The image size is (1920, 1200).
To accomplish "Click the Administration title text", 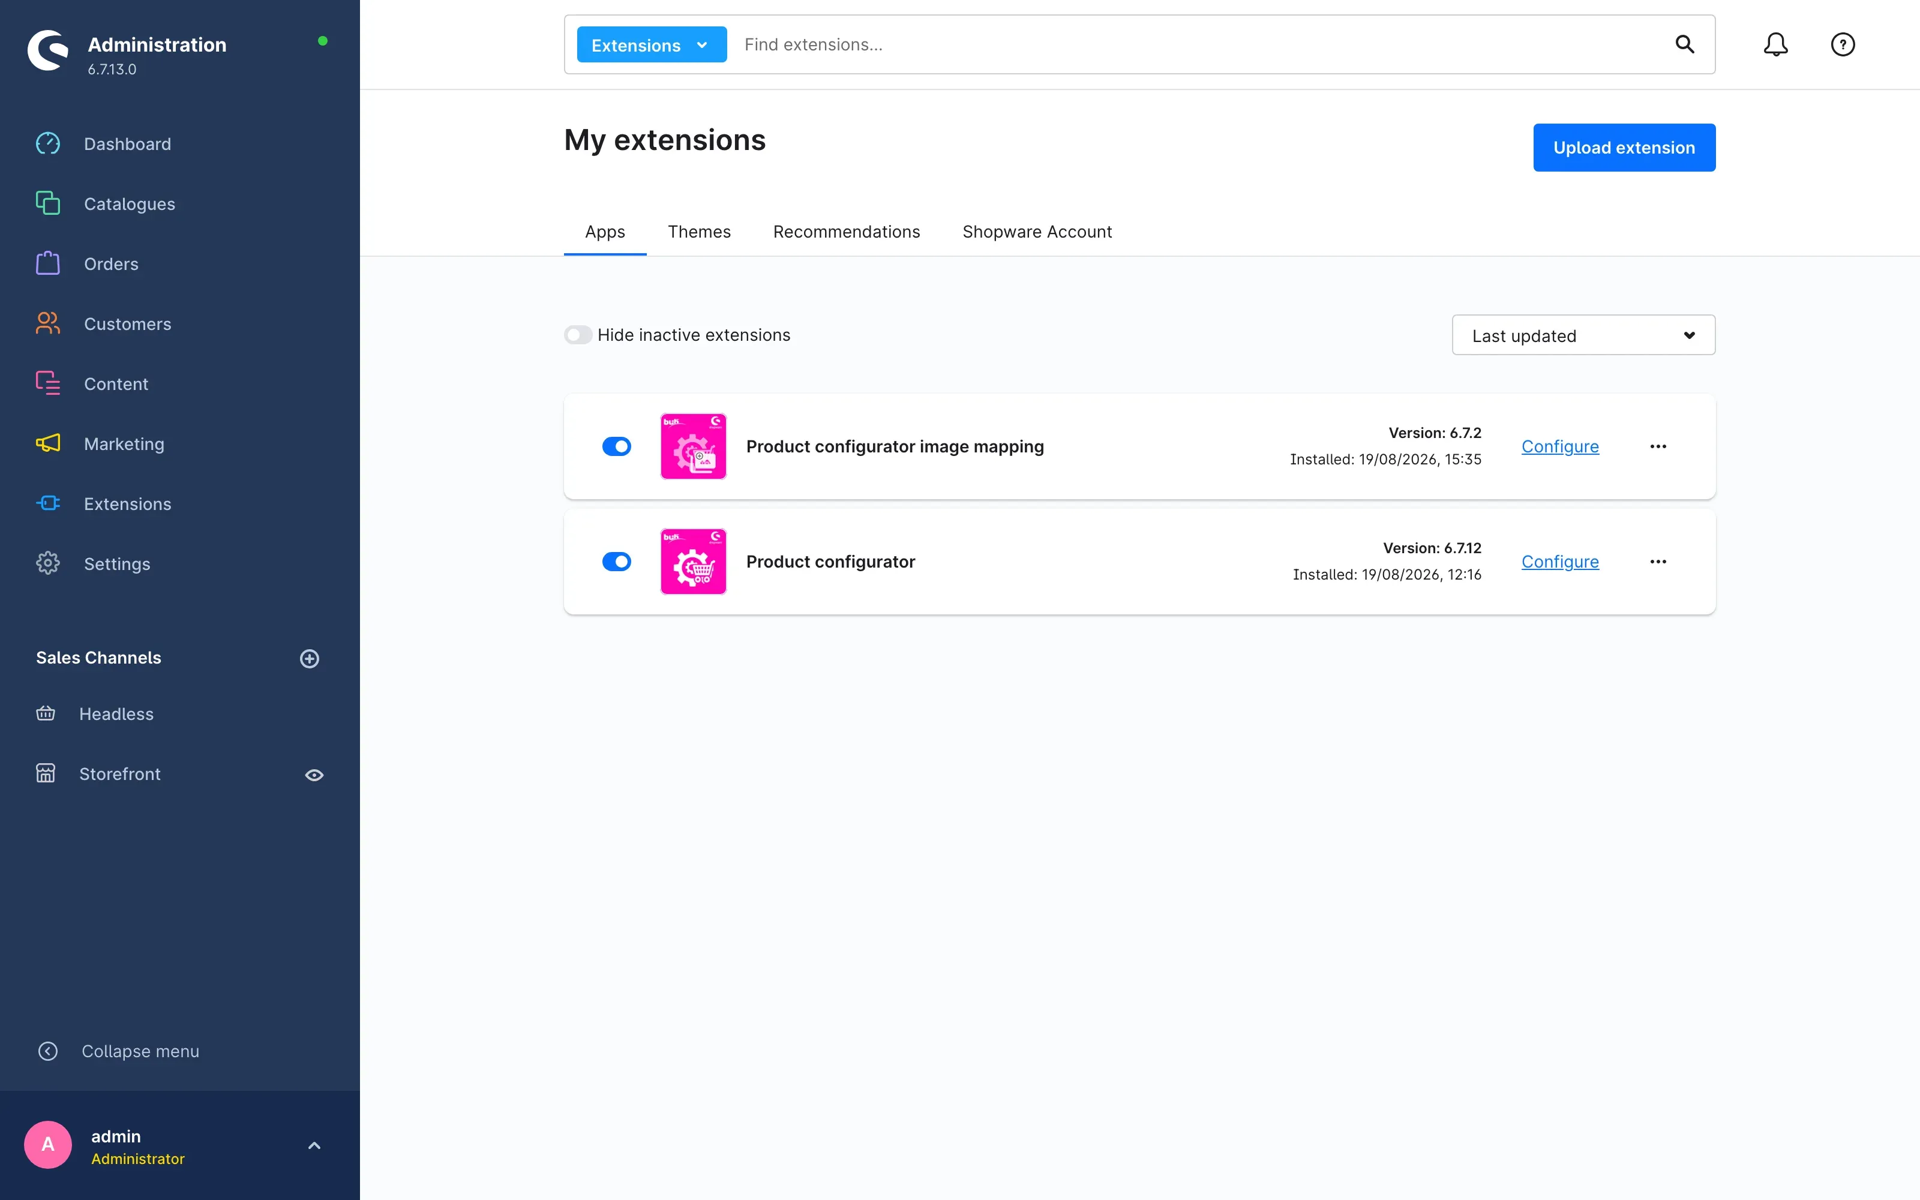I will coord(157,44).
